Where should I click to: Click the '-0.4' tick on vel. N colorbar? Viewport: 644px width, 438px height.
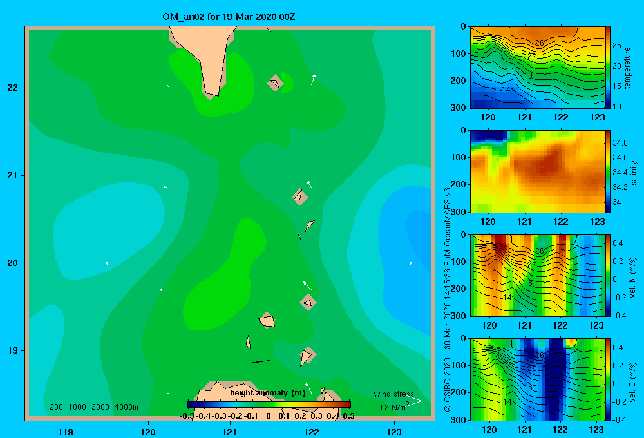620,315
